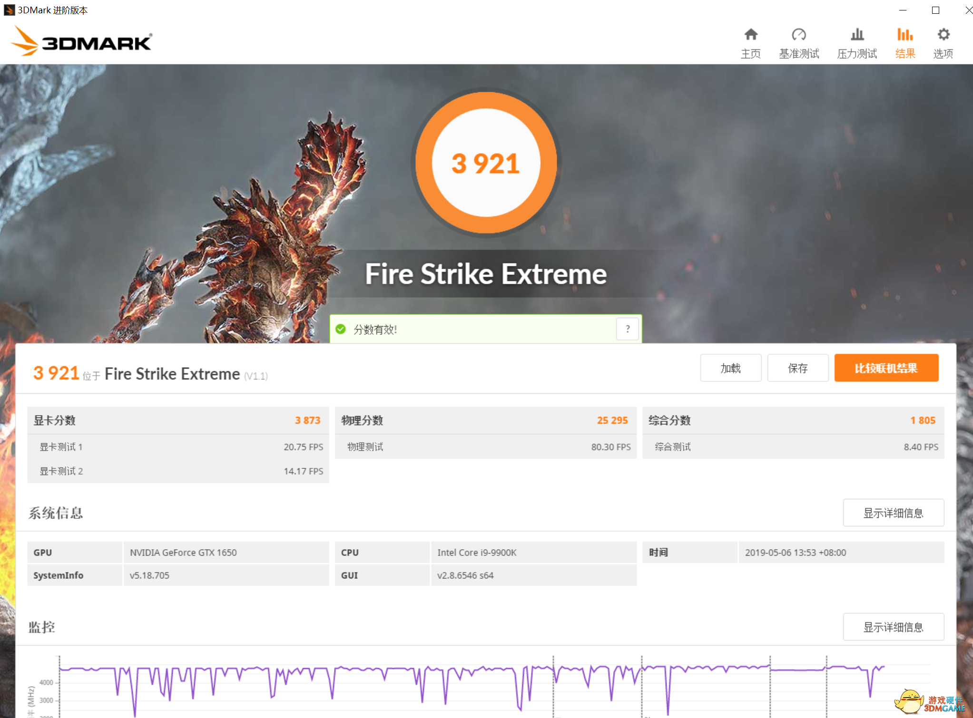The image size is (973, 718).
Task: Click the 3DMark logo in header
Action: pyautogui.click(x=81, y=41)
